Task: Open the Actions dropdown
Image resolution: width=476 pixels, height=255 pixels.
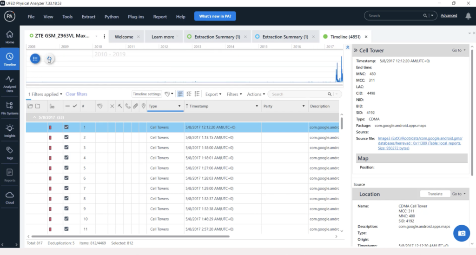Action: pyautogui.click(x=256, y=94)
